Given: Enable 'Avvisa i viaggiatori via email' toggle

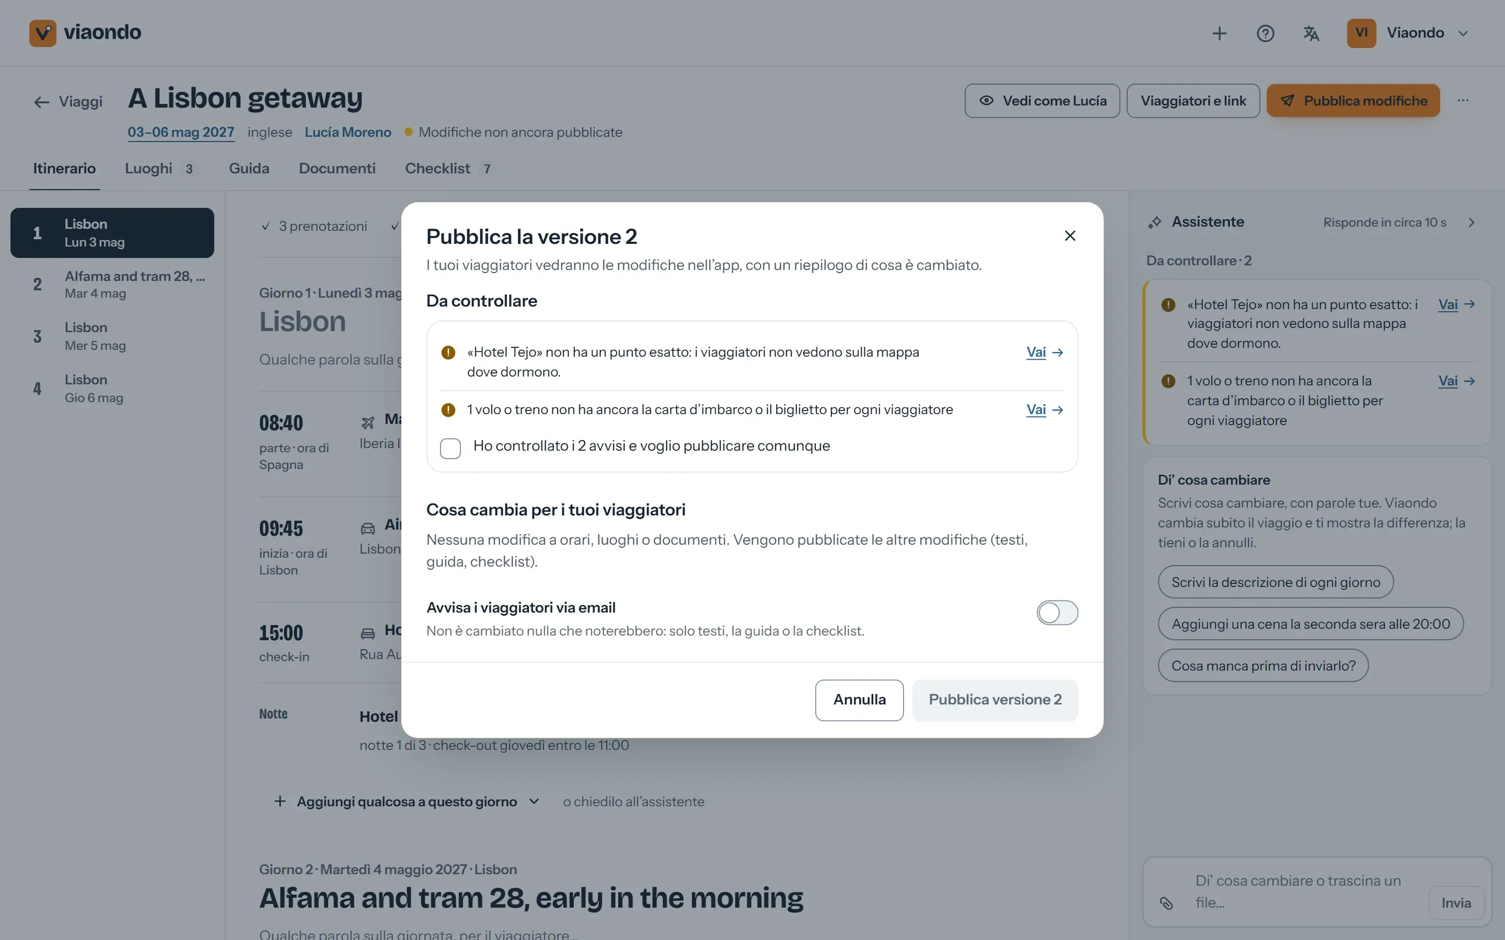Looking at the screenshot, I should click(x=1057, y=613).
